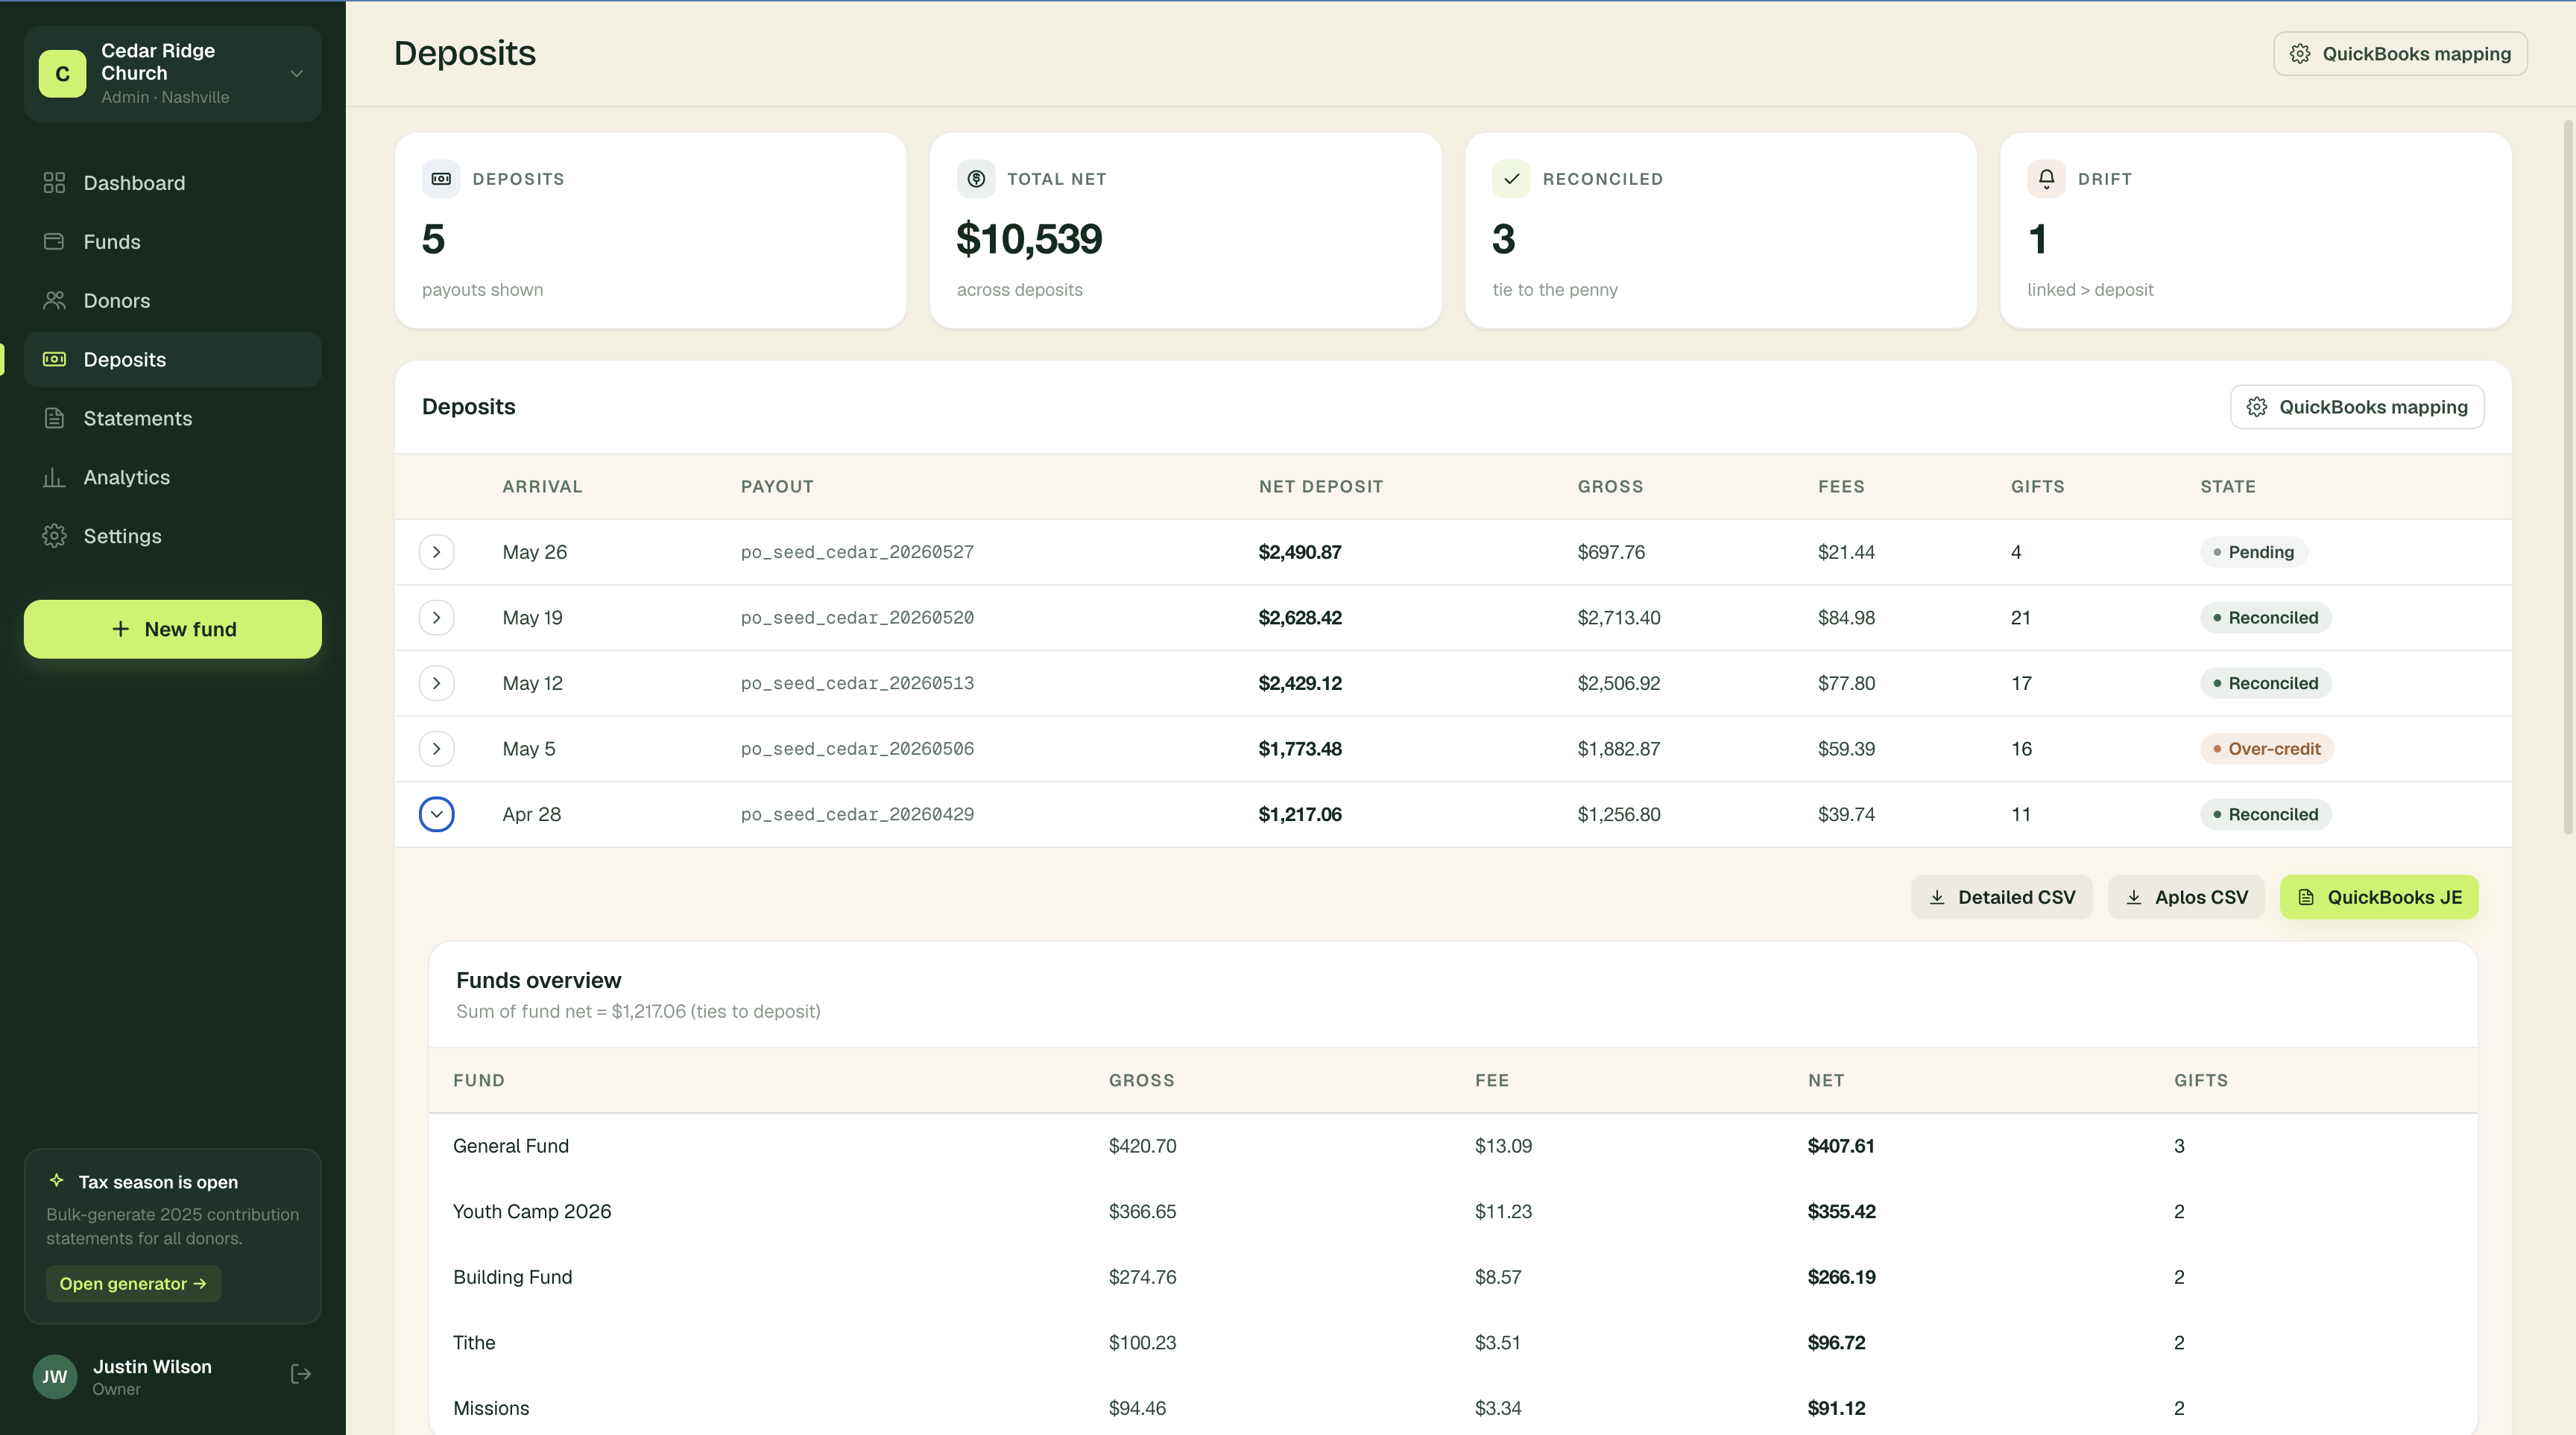Click net deposit $2,628.42
The image size is (2576, 1435).
click(1300, 618)
